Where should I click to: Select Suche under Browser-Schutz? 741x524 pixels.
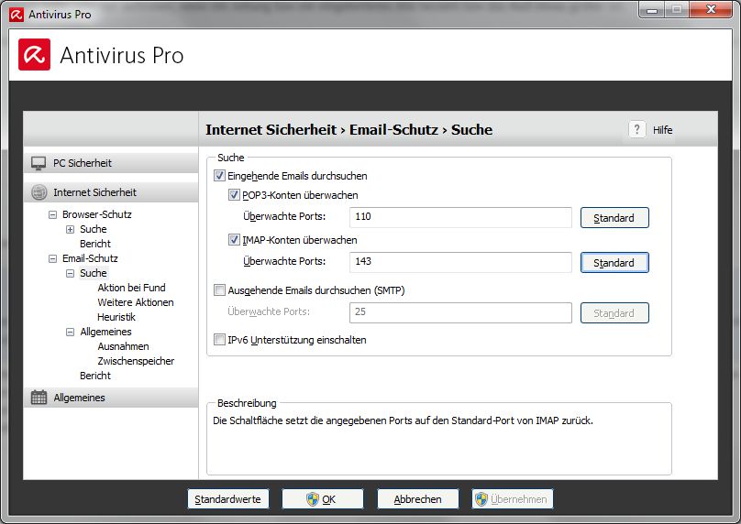coord(94,229)
